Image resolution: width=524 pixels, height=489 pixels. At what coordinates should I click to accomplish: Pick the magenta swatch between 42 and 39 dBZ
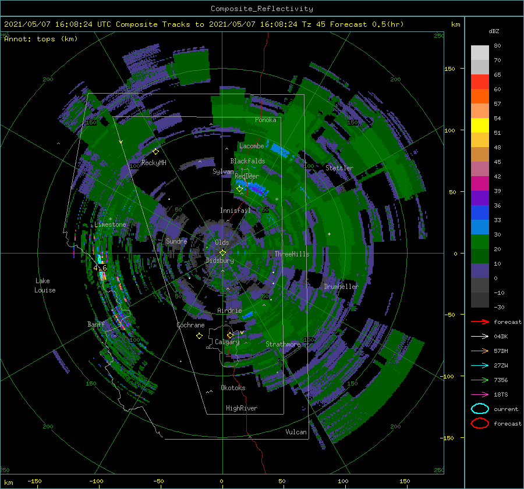[480, 184]
